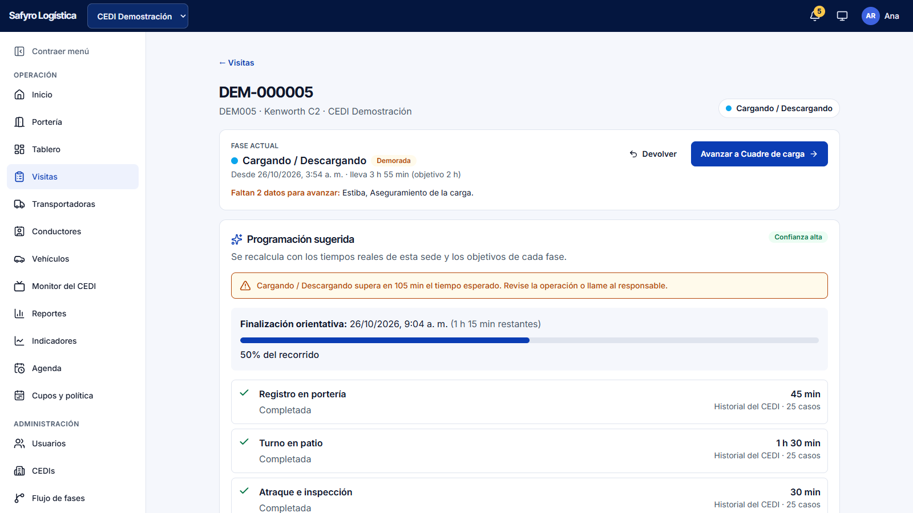Image resolution: width=913 pixels, height=513 pixels.
Task: Click the DEM-000005 heading
Action: (266, 92)
